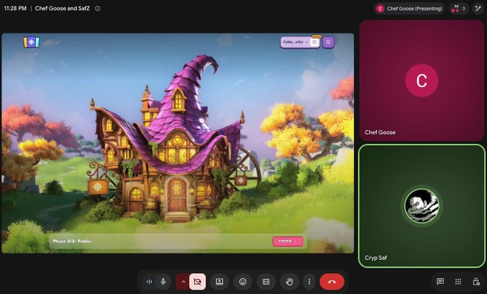Click the Chef Goose 'C' avatar circle
This screenshot has width=487, height=294.
point(422,81)
